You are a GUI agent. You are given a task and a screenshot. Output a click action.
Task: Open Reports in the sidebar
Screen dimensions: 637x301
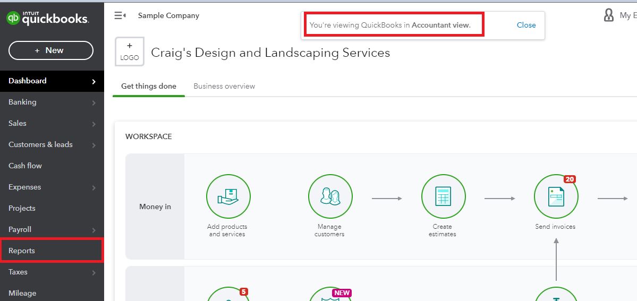coord(52,251)
